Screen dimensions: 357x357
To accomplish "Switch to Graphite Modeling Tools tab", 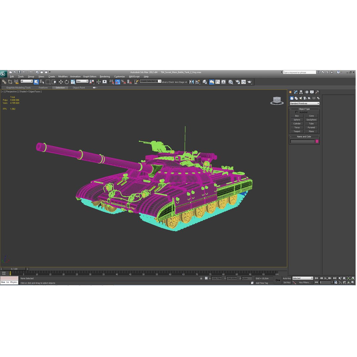I will [18, 88].
